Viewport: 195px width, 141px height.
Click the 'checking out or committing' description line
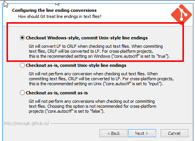coord(92,101)
